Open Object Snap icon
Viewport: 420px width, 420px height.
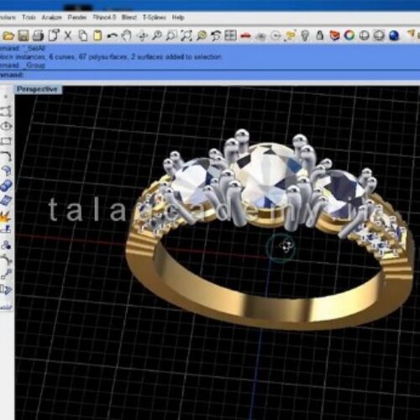tap(276, 36)
